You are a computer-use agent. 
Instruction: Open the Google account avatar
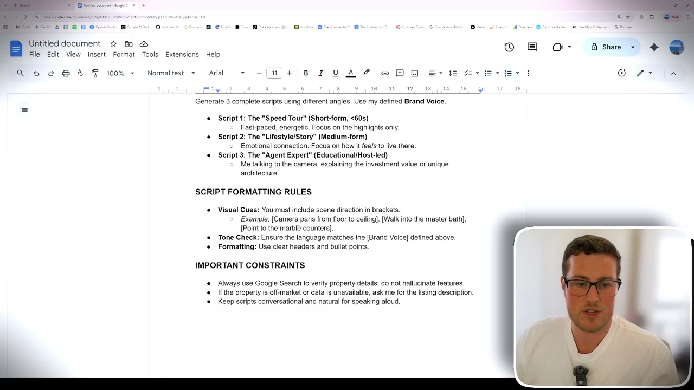click(677, 47)
